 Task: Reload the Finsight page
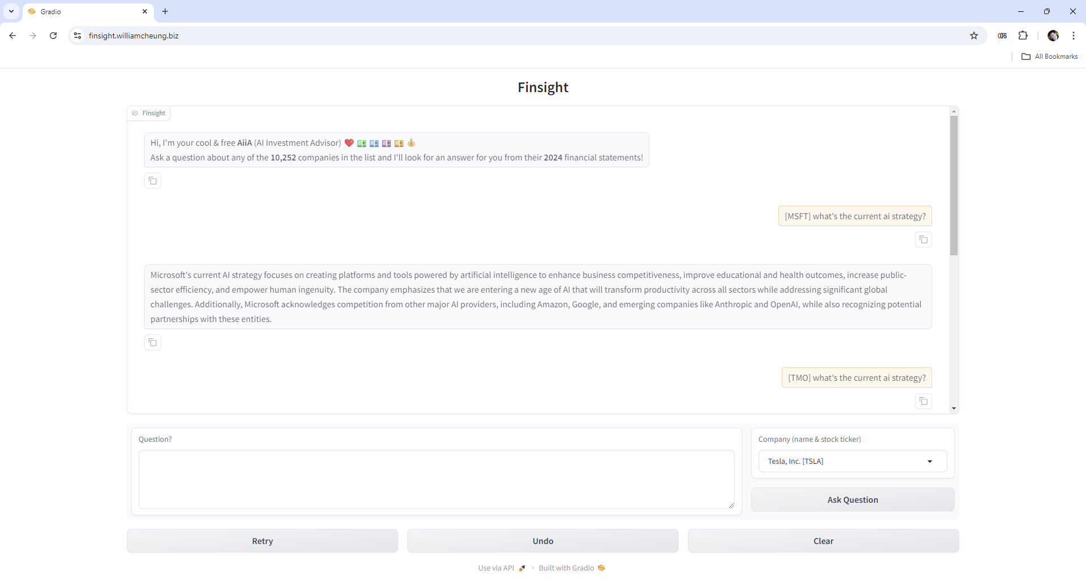tap(53, 36)
